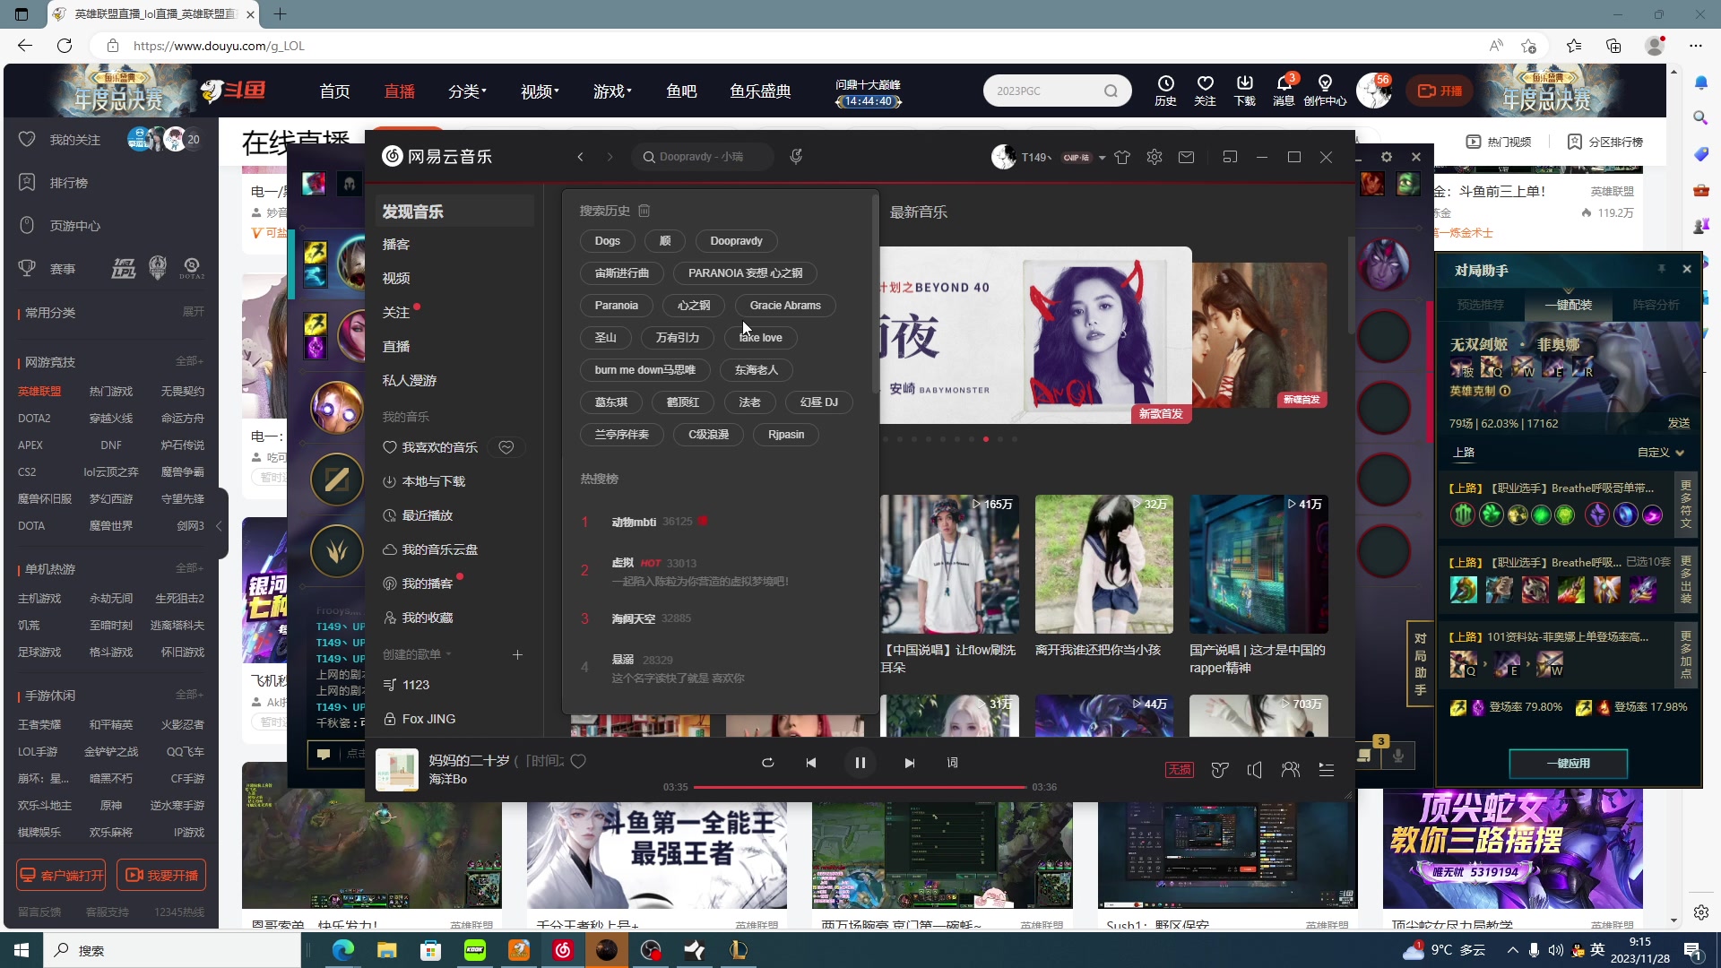Open NetEase Music icon in Windows taskbar

coord(563,950)
